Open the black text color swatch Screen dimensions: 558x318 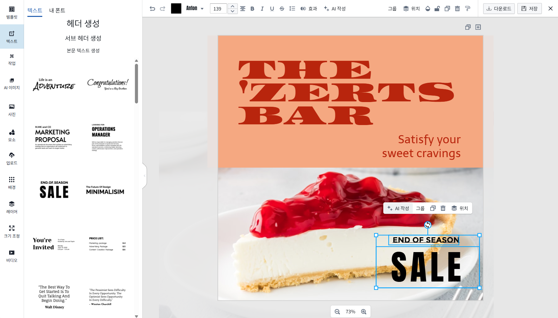[x=176, y=9]
